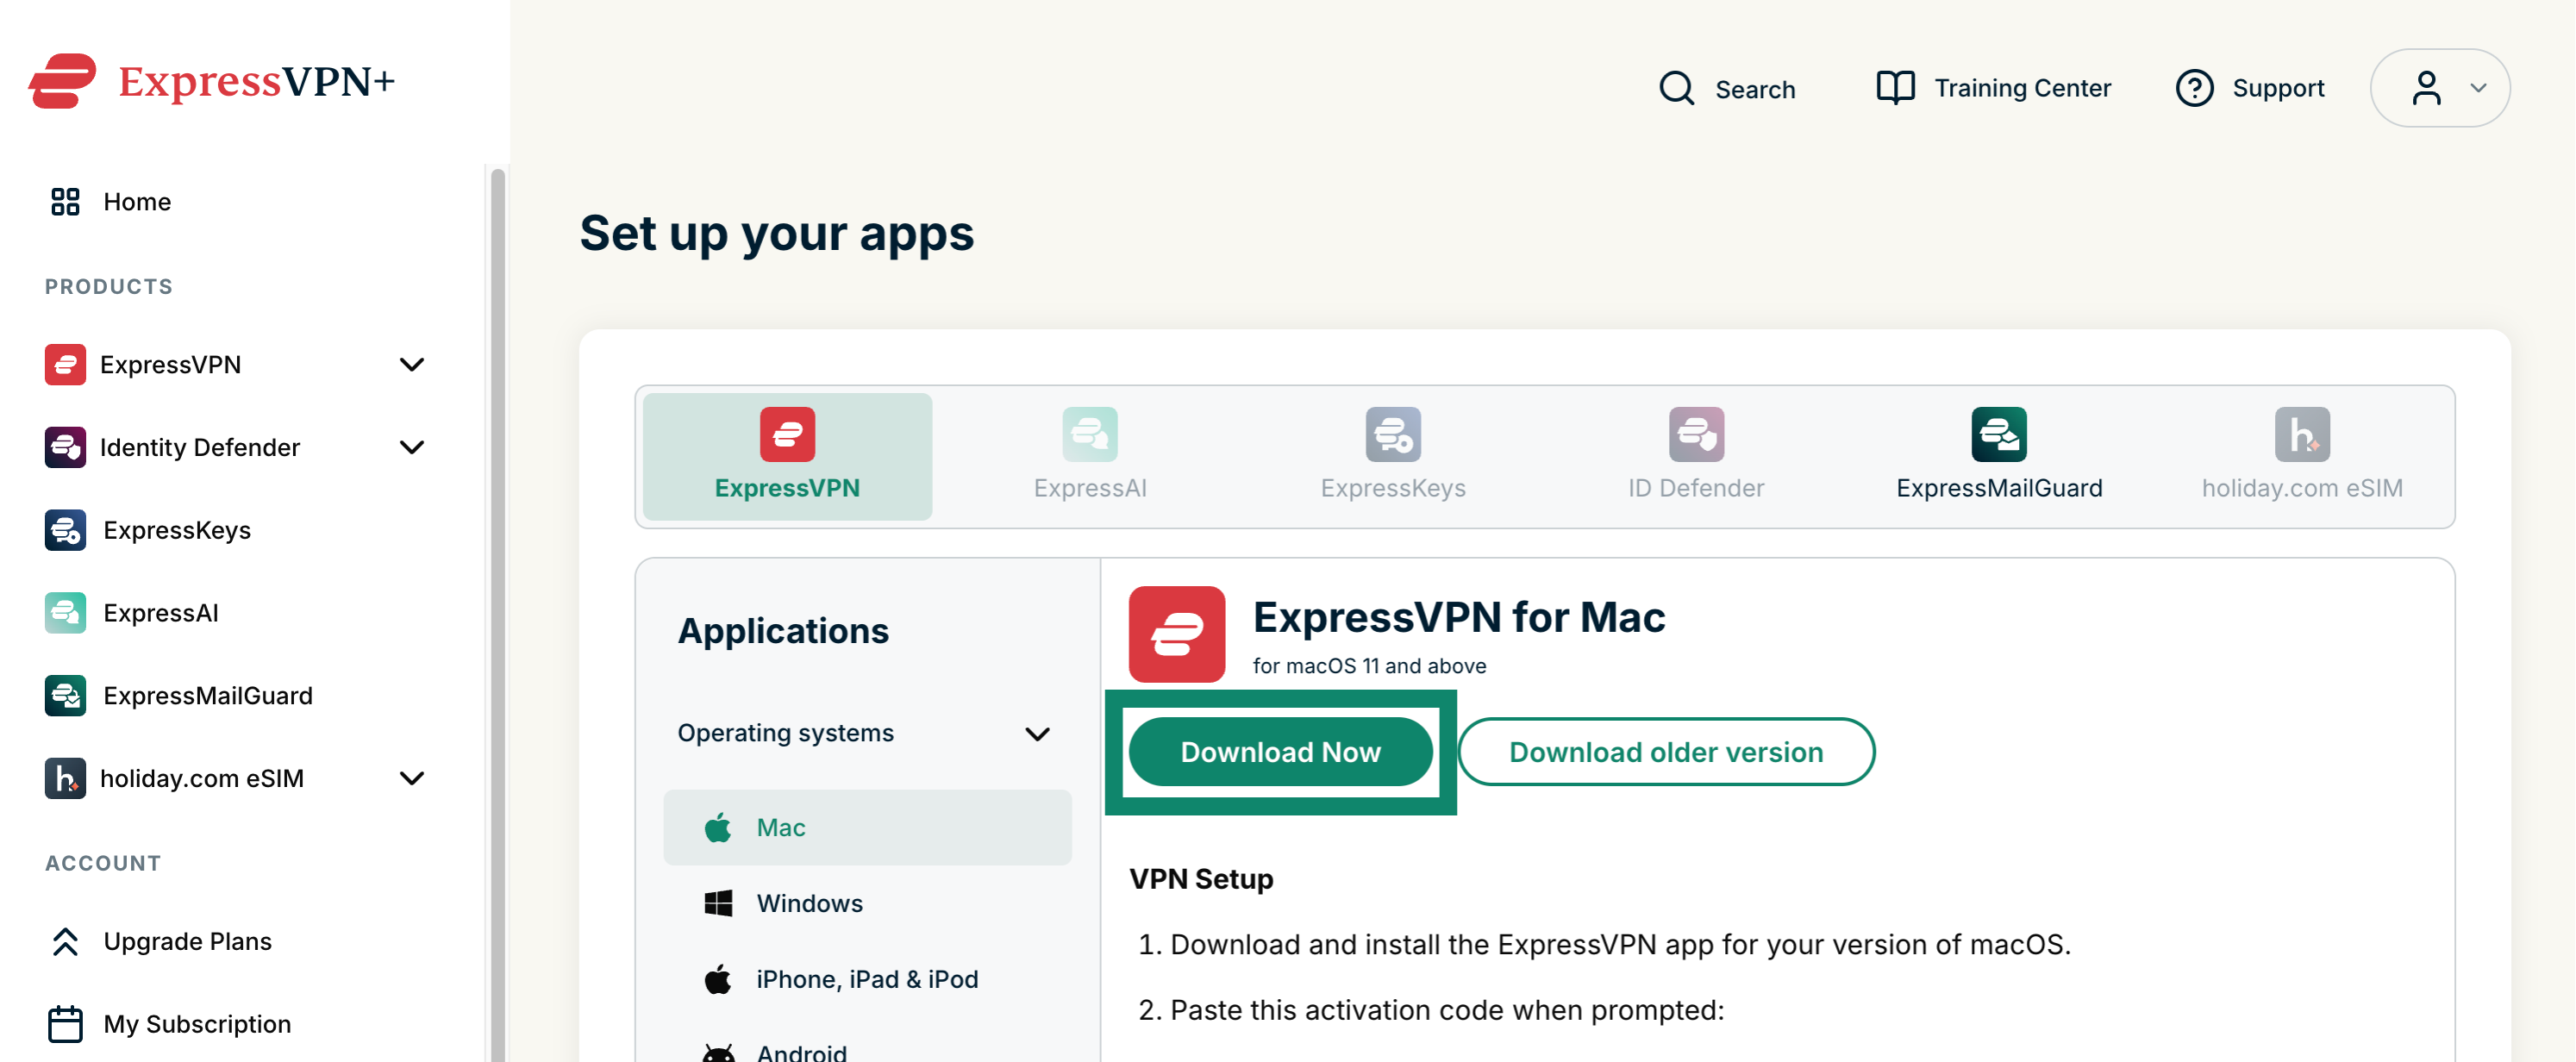2576x1062 pixels.
Task: Click the Support question mark icon
Action: [2194, 88]
